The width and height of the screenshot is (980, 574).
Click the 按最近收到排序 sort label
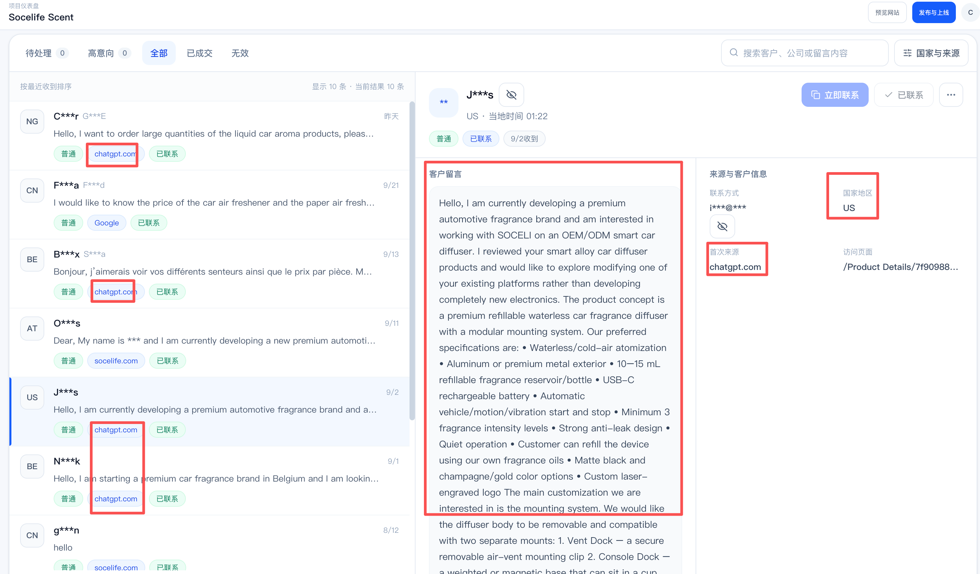pyautogui.click(x=46, y=86)
